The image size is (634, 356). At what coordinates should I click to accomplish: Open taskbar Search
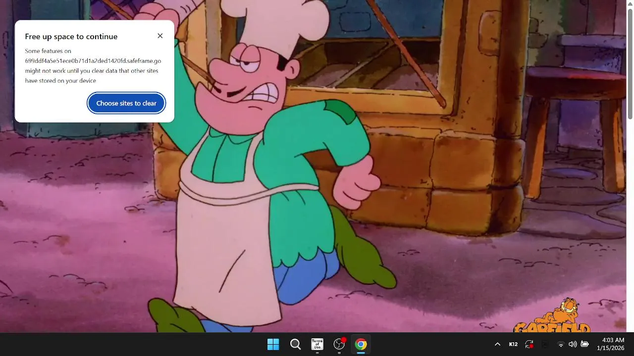click(295, 344)
